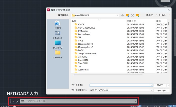Image resolution: width=176 pixels, height=107 pixels.
Task: Expand the file name history dropdown arrow
Action: [151, 85]
